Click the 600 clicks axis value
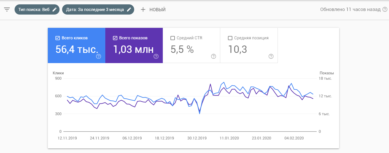 pos(58,96)
